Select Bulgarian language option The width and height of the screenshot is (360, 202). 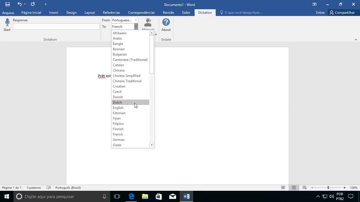130,54
